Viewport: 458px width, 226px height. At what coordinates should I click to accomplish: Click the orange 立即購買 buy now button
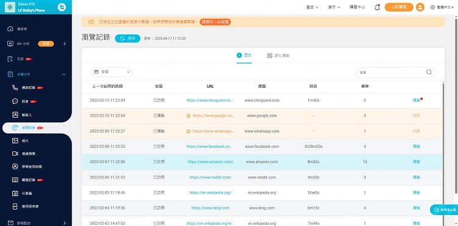coord(399,7)
